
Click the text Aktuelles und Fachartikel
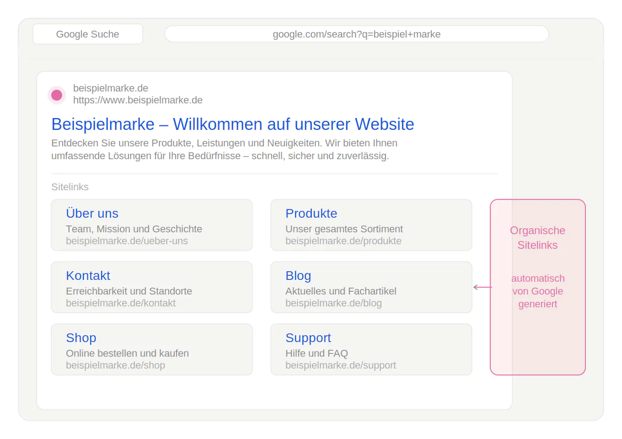341,291
